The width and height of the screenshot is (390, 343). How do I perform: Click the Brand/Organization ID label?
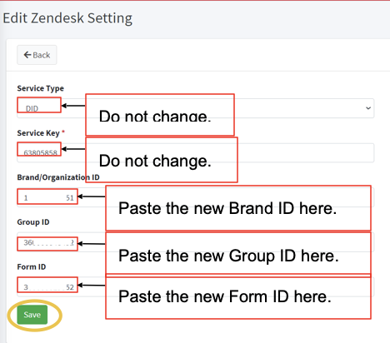point(58,177)
